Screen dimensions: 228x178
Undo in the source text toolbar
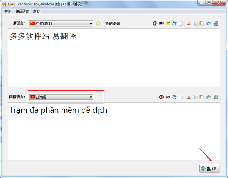click(208, 24)
